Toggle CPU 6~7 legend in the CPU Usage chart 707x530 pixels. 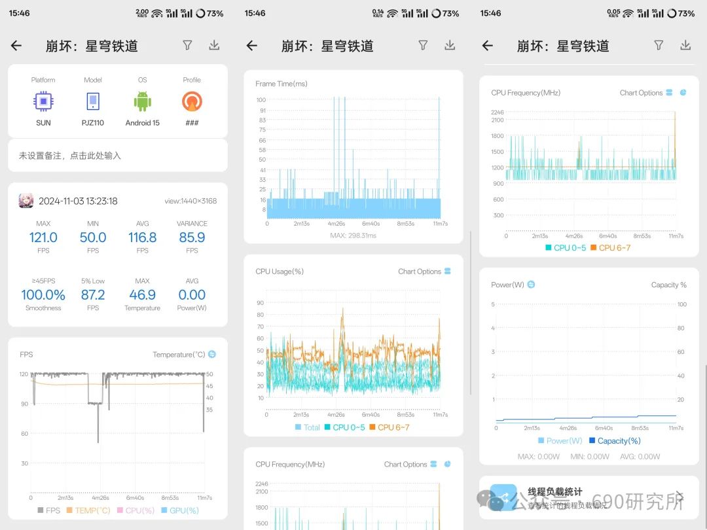click(x=390, y=427)
